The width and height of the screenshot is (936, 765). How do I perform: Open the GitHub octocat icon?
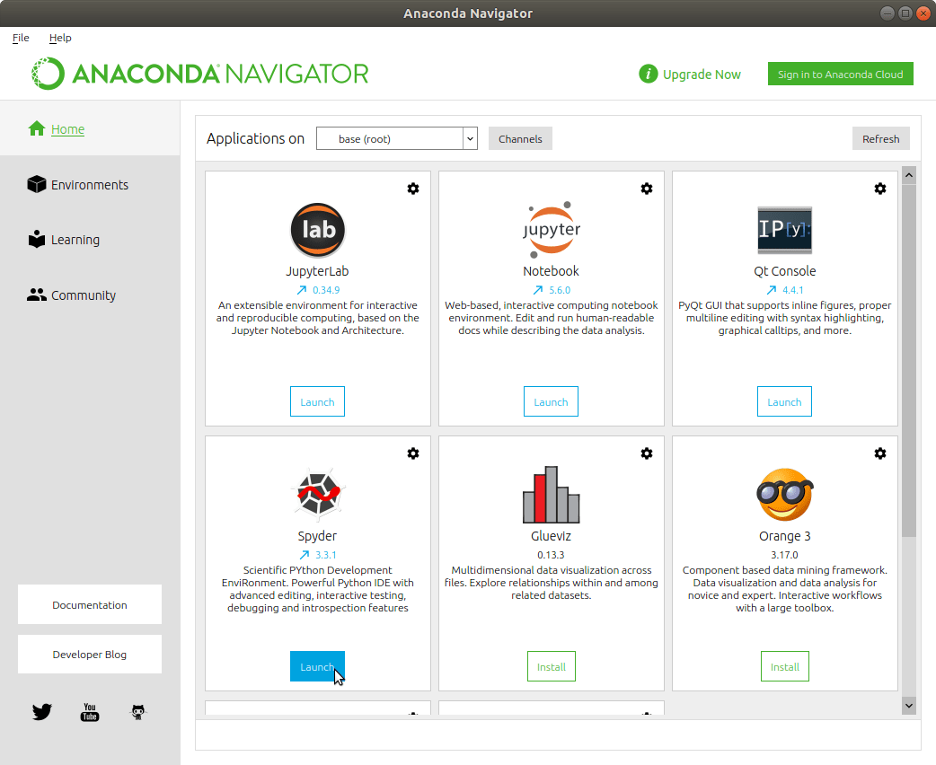[x=138, y=712]
